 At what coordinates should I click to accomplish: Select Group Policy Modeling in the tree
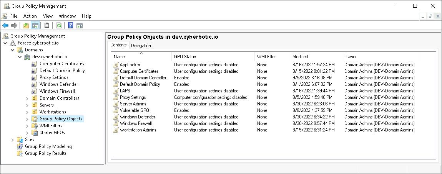pos(48,146)
